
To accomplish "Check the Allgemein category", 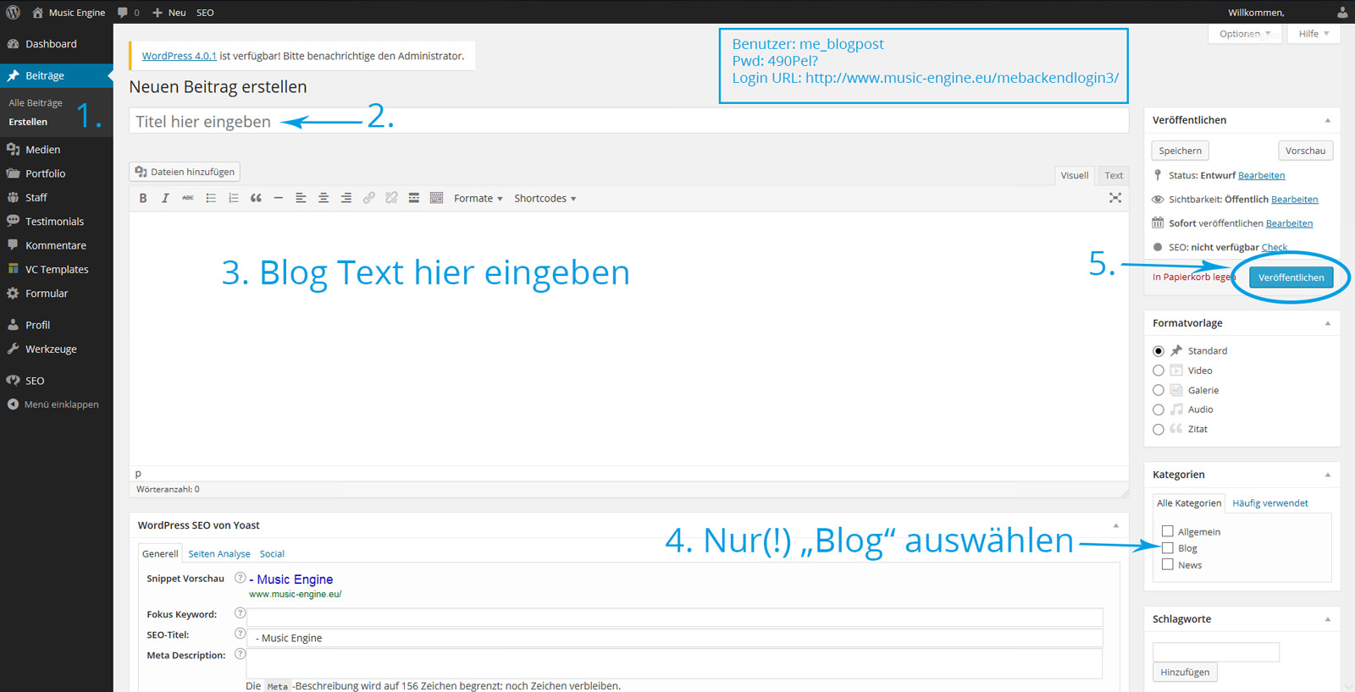I will [x=1168, y=531].
